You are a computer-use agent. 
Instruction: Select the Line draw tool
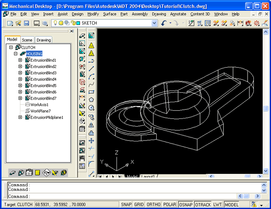click(91, 68)
